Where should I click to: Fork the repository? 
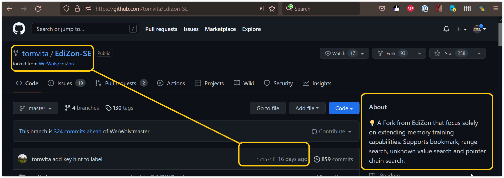(393, 53)
